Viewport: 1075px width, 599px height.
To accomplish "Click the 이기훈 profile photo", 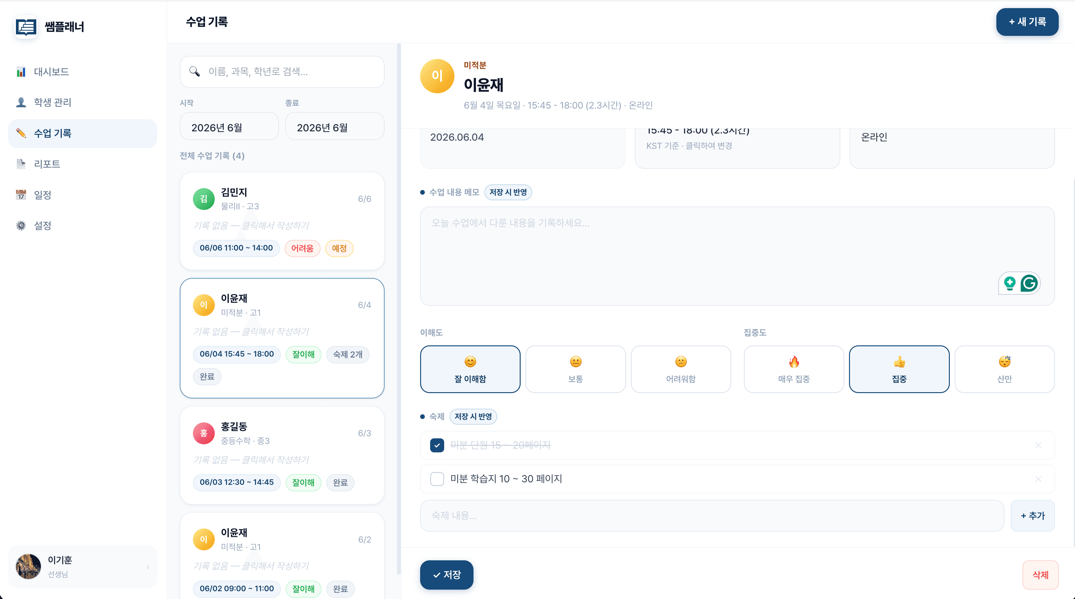I will click(x=28, y=567).
